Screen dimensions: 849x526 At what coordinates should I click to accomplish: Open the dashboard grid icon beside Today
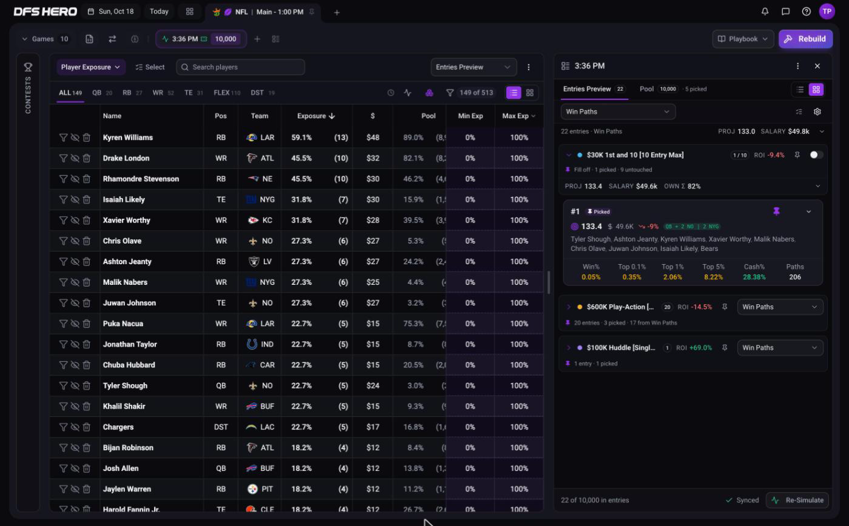pos(190,12)
